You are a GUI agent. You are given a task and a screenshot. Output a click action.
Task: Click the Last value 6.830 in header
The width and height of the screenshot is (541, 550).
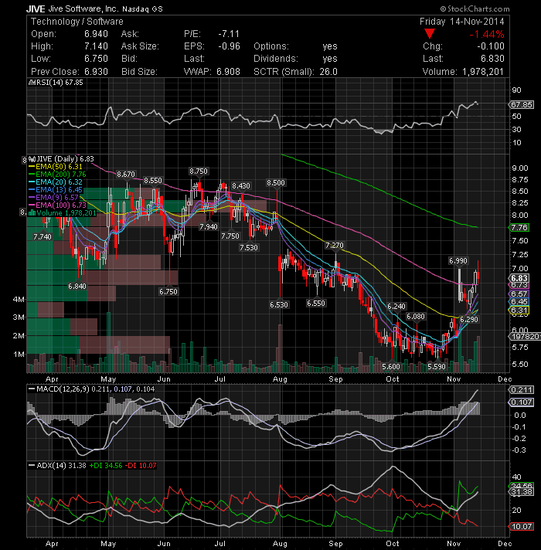(493, 58)
